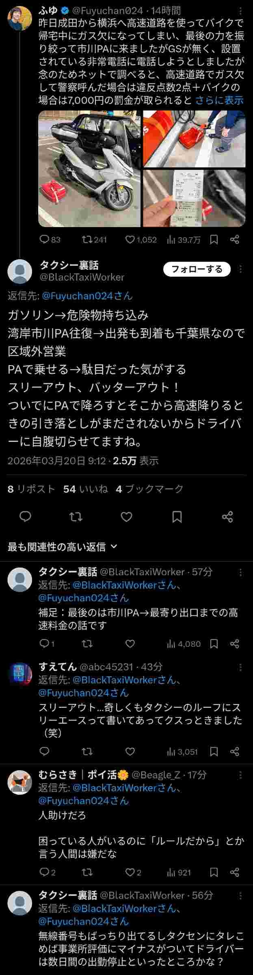The height and width of the screenshot is (975, 253).
Task: Like むらさき's reply with 2 likes
Action: point(133,872)
